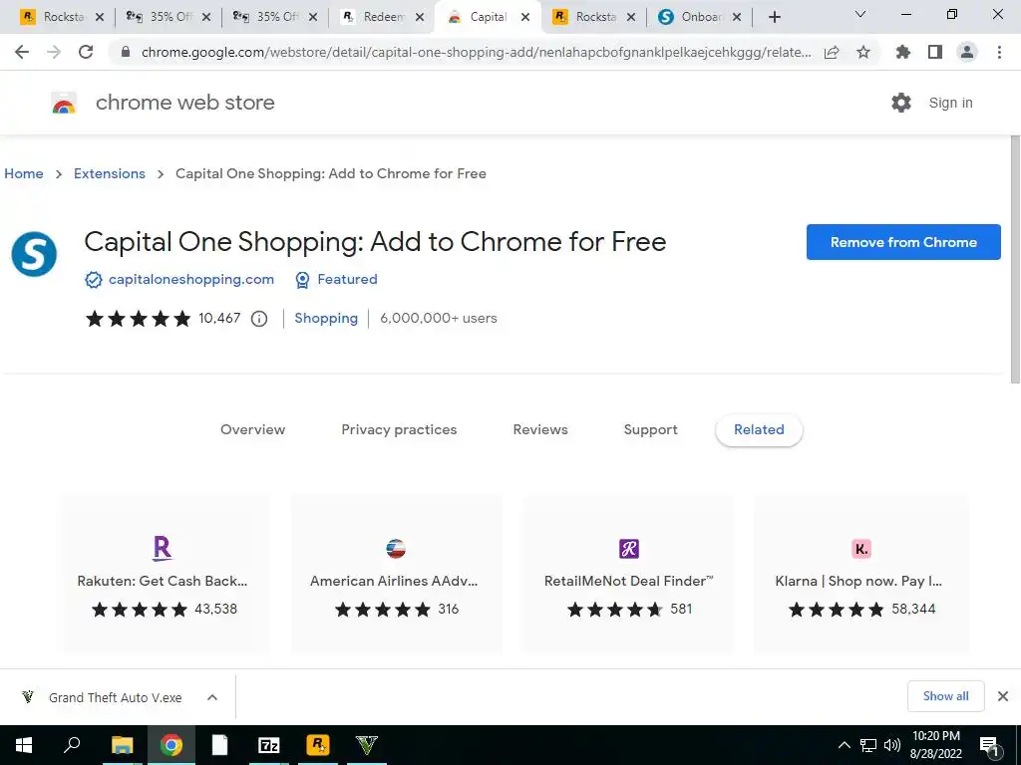The width and height of the screenshot is (1021, 765).
Task: Open File Explorer from taskbar
Action: point(122,745)
